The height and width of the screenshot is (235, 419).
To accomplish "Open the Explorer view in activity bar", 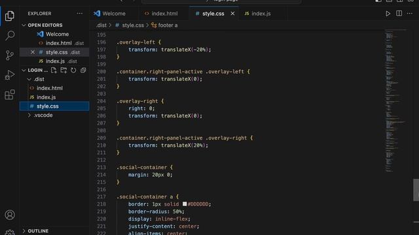I will (10, 16).
